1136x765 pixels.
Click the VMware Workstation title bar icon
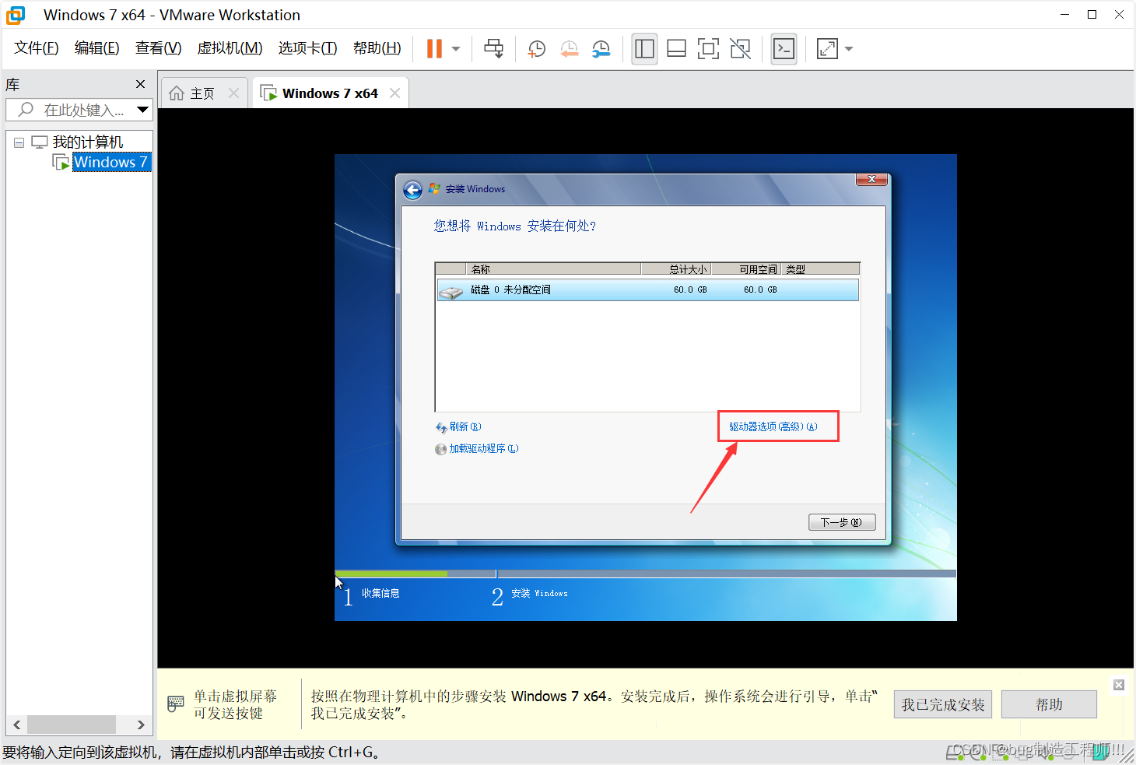point(16,15)
